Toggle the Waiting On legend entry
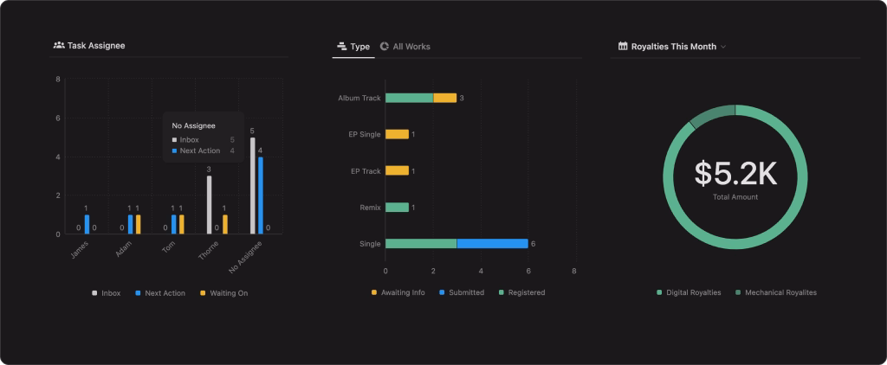 coord(224,293)
